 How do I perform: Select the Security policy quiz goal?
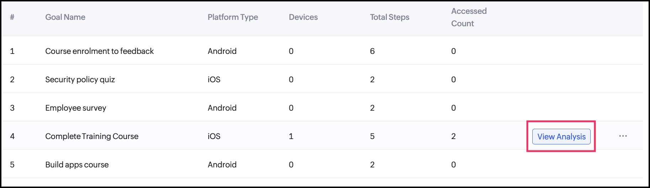pos(80,79)
